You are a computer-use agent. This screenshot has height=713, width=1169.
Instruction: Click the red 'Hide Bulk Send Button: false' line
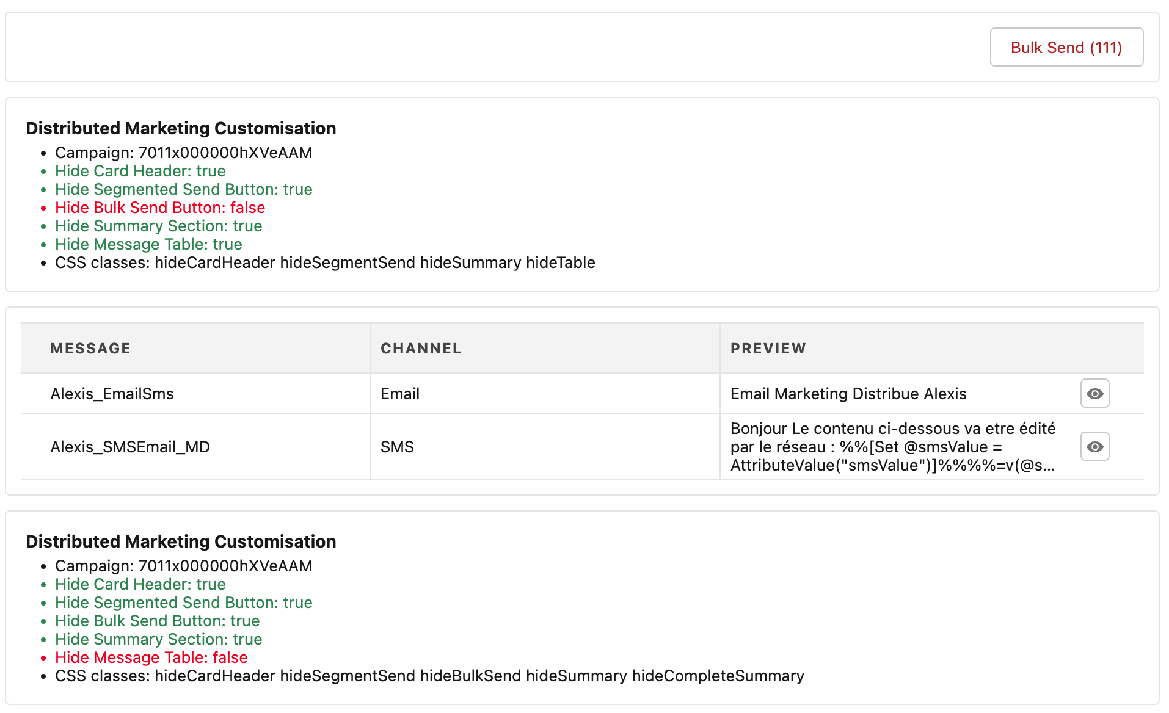pyautogui.click(x=160, y=208)
